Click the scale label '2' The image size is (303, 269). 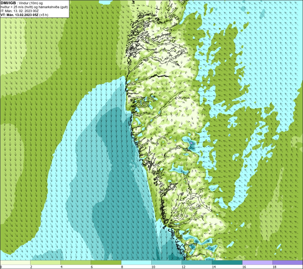pos(31,267)
